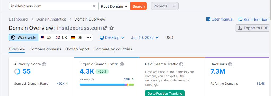
Task: Click globe icon next to Organic Search Traffic
Action: click(122, 64)
